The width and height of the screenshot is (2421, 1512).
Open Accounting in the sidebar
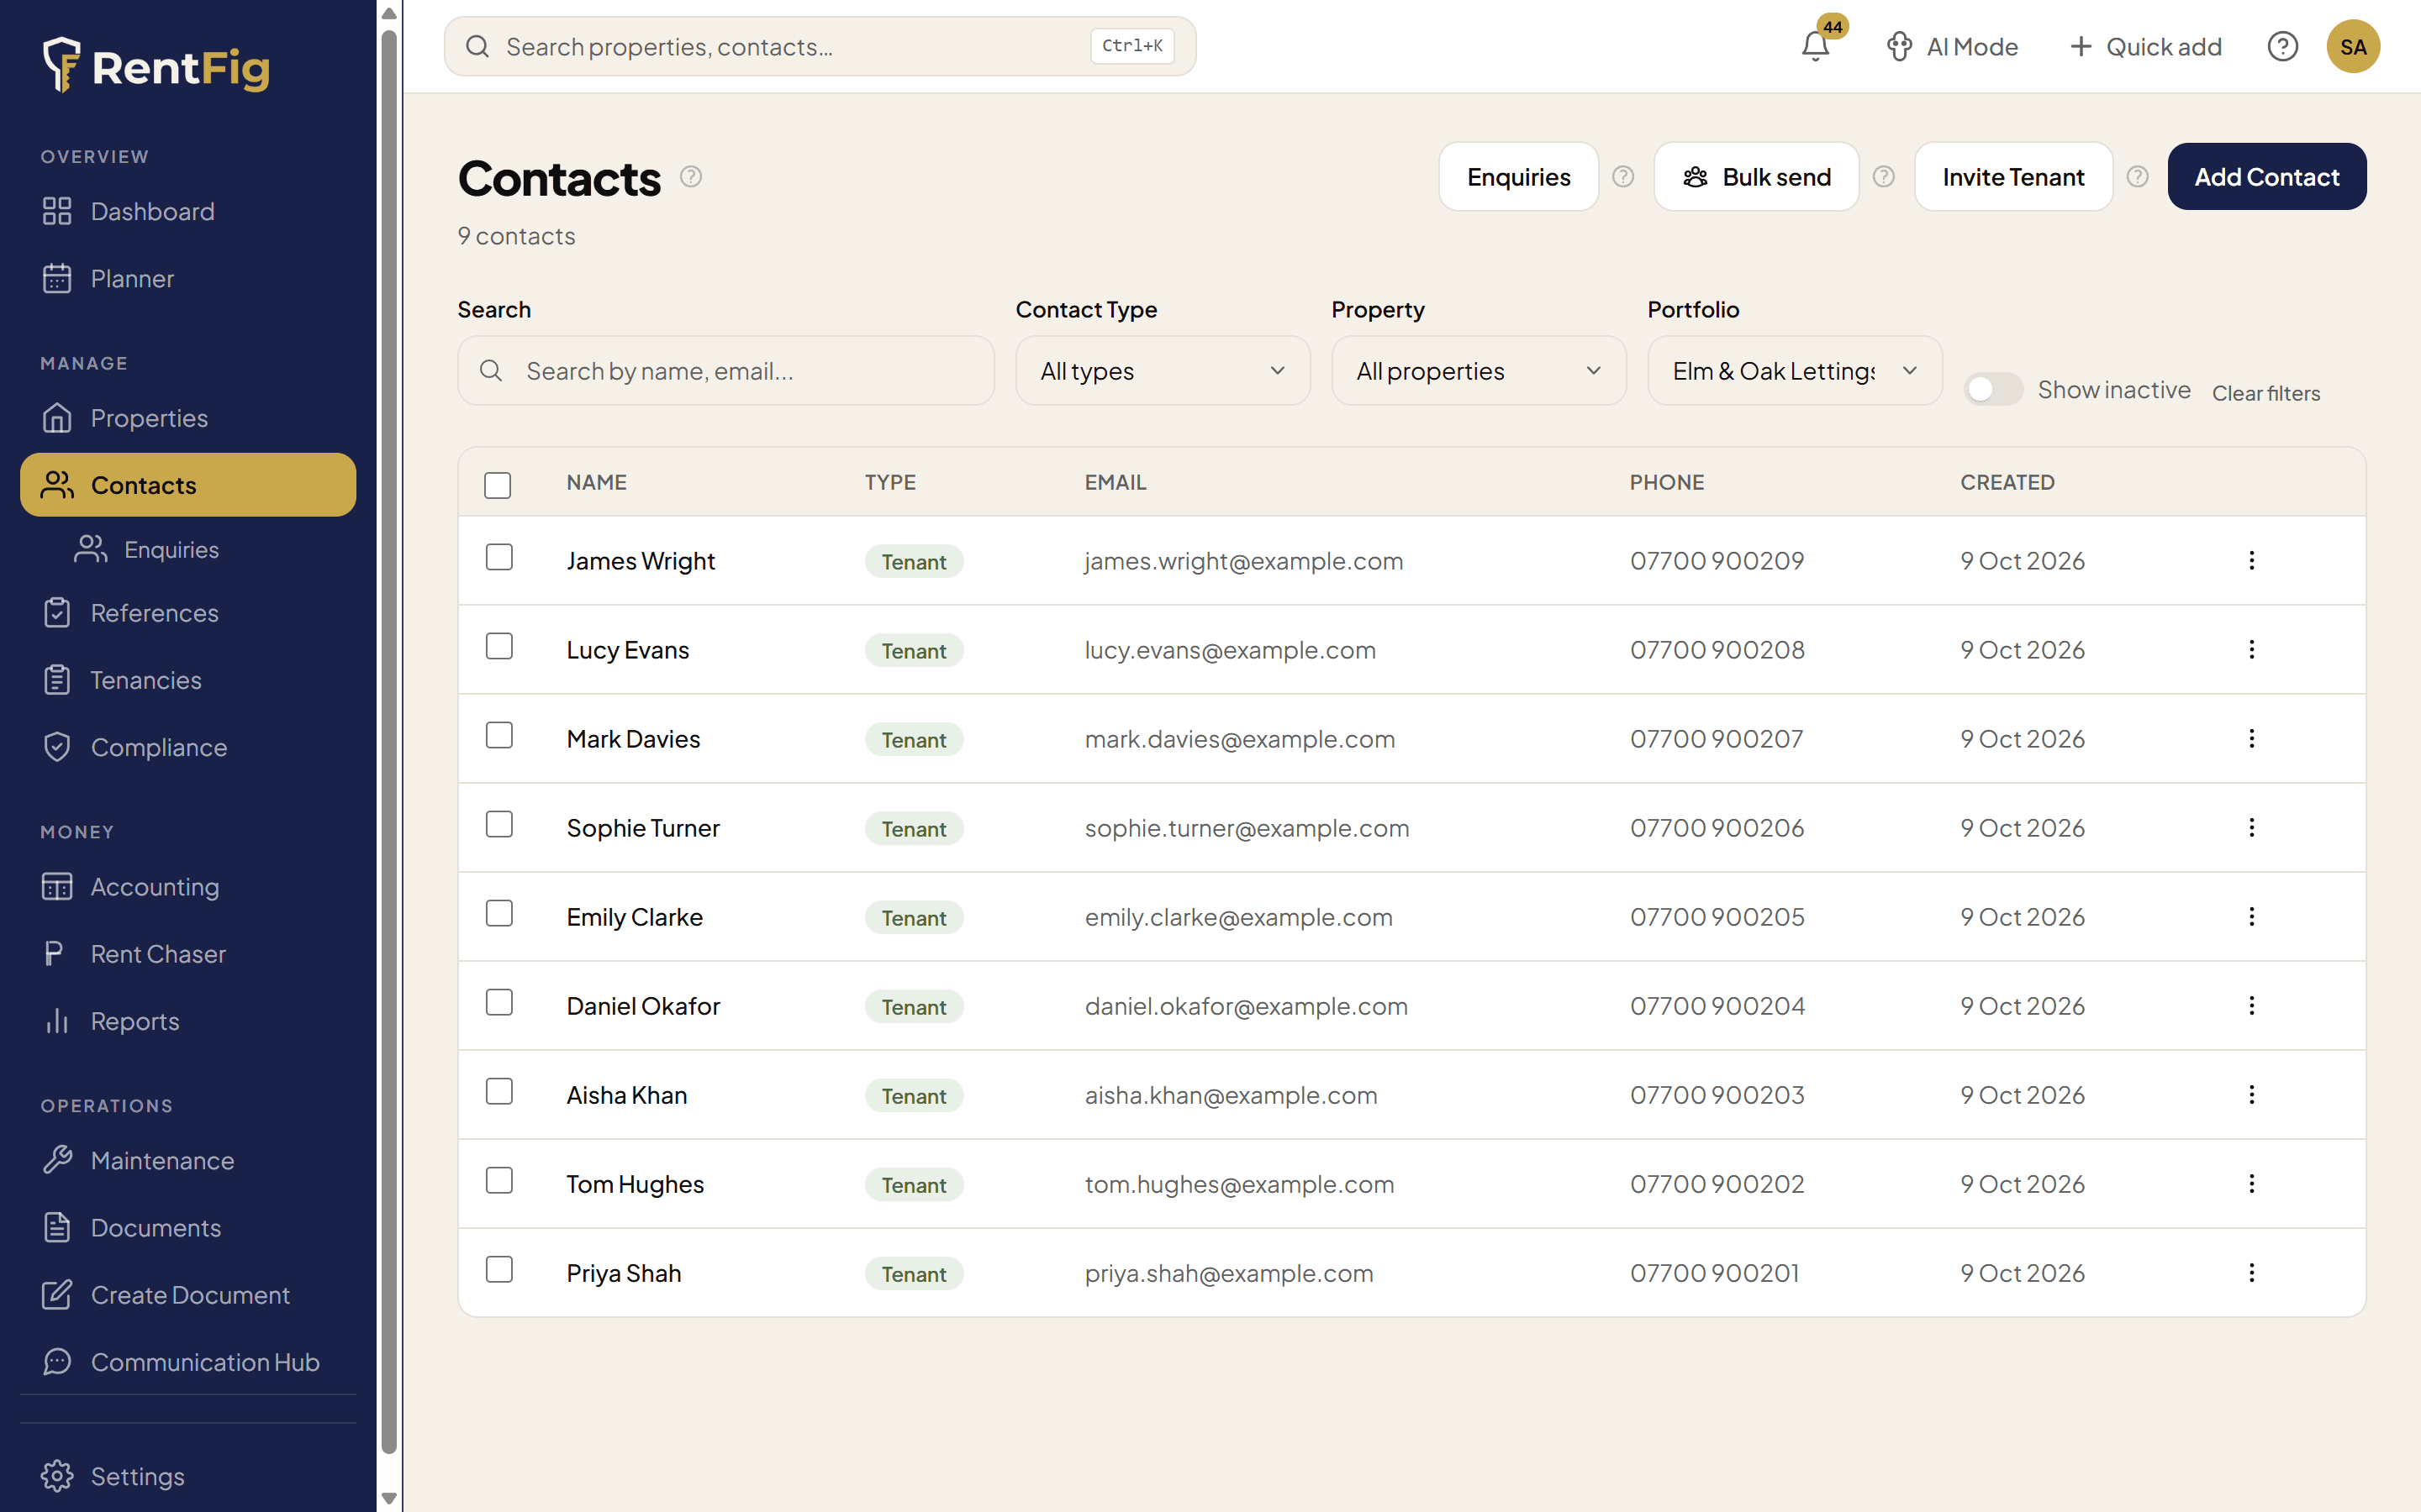click(188, 887)
